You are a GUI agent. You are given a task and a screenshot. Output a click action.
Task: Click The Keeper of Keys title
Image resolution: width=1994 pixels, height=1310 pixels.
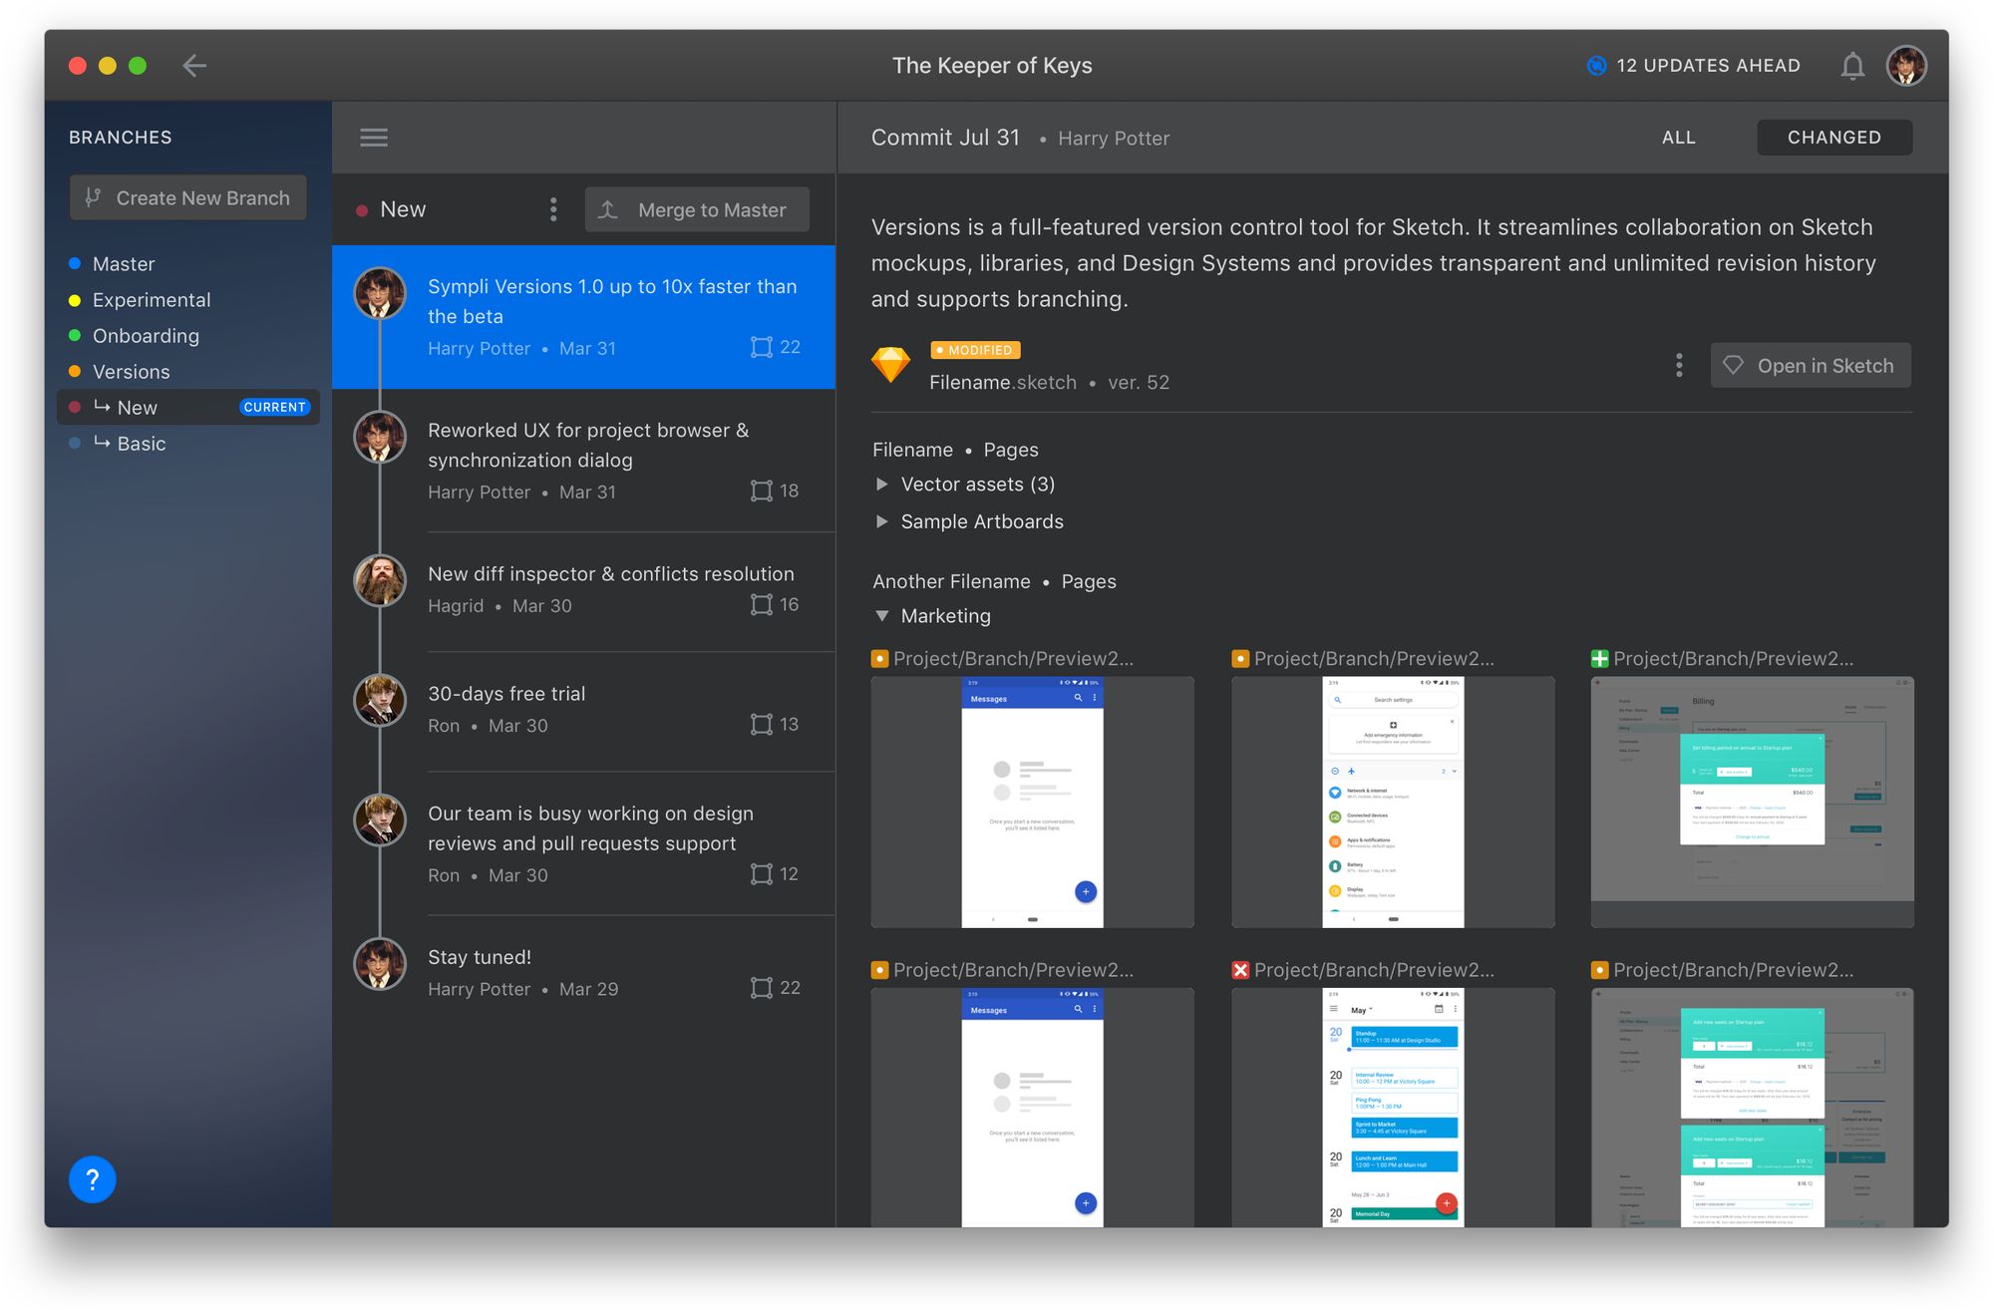(992, 66)
